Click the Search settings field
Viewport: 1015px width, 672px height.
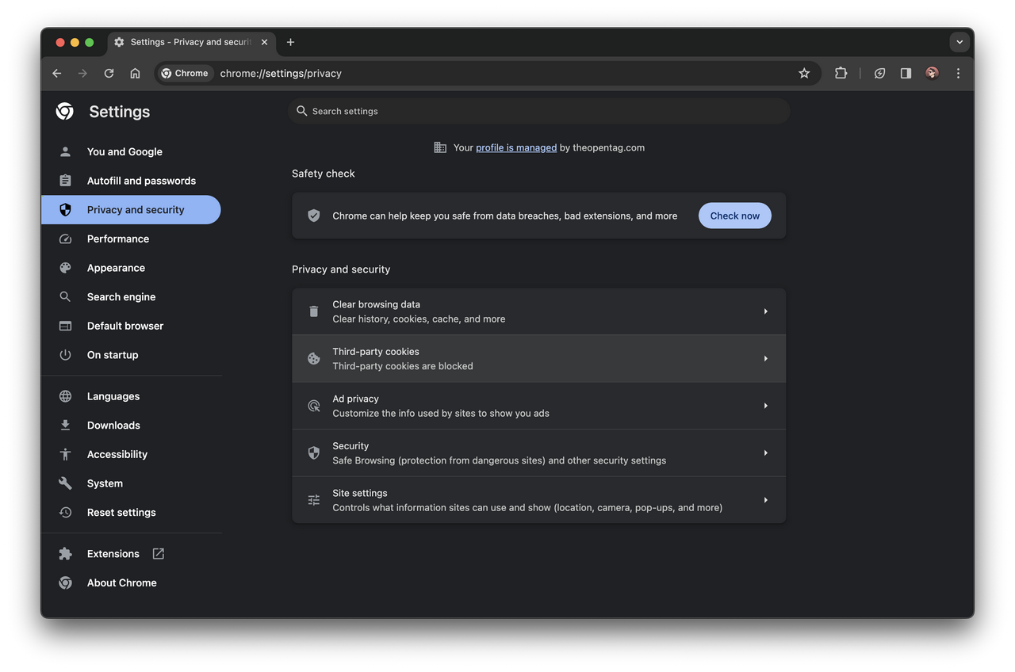539,111
